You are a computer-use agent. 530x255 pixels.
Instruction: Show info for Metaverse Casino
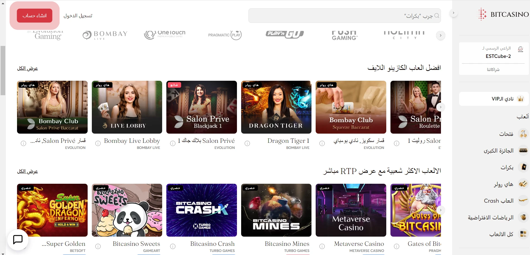coord(322,246)
